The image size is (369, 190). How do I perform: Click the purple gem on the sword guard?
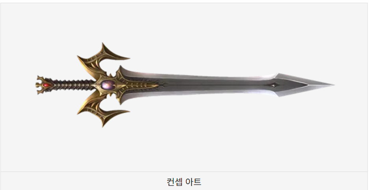click(x=108, y=85)
